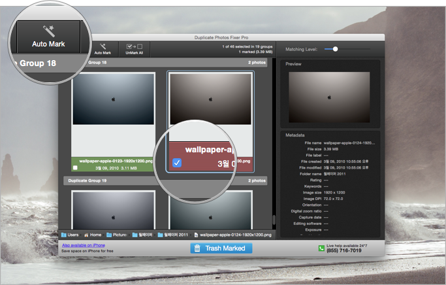Open the Pictures folder in the path bar

116,235
